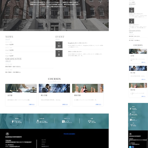Open the first footer menu link ニュース
148x148 pixels.
pos(43,140)
